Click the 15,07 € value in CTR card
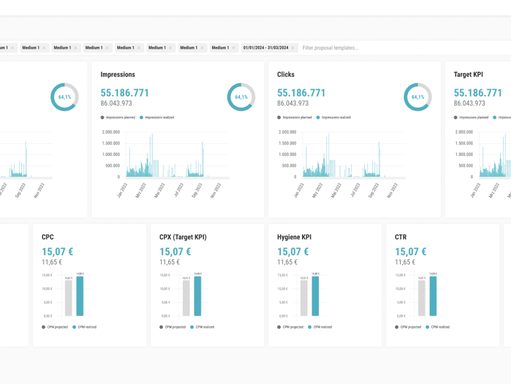This screenshot has height=384, width=511. point(411,252)
